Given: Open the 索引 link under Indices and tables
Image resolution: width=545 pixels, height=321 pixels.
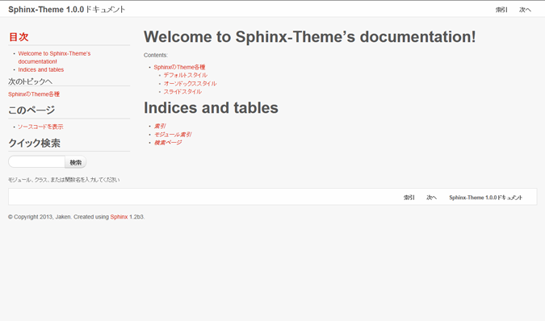Looking at the screenshot, I should pos(160,126).
